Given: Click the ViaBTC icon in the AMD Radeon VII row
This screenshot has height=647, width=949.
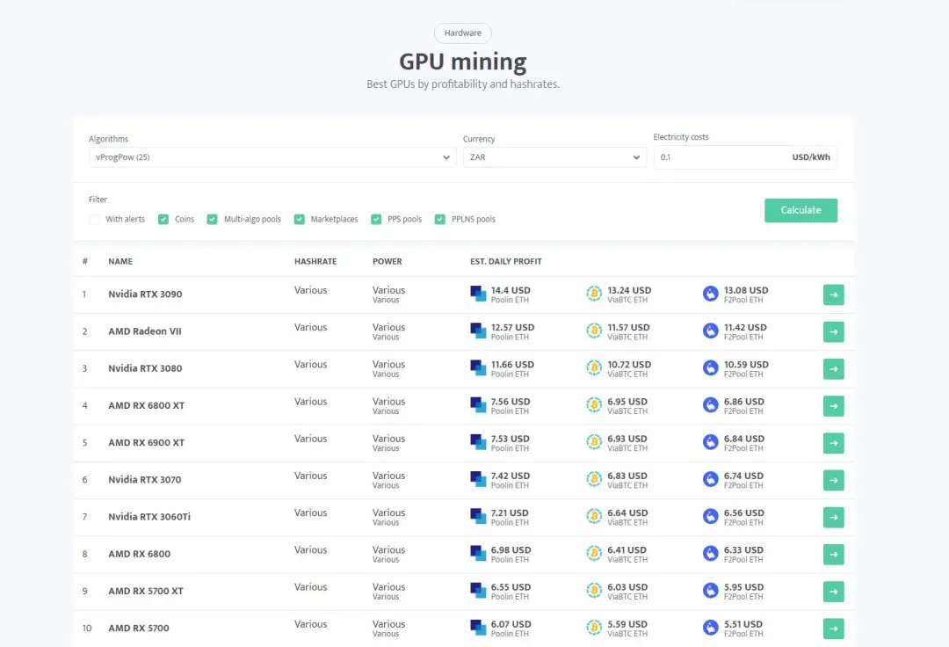Looking at the screenshot, I should pos(594,331).
